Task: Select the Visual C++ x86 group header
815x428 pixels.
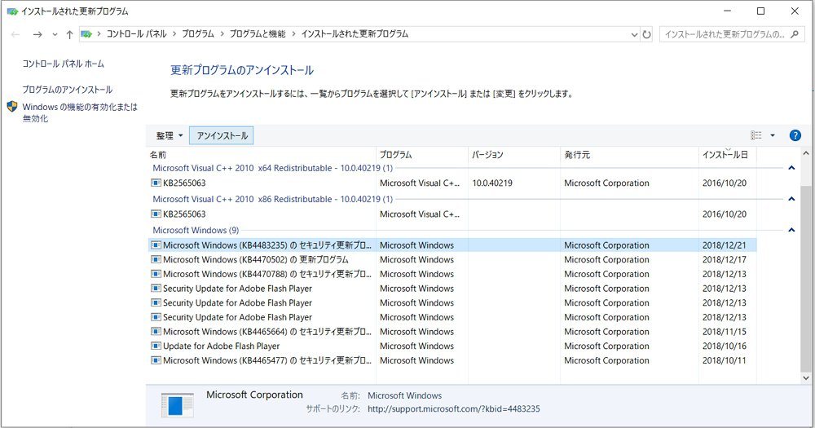Action: pos(273,199)
